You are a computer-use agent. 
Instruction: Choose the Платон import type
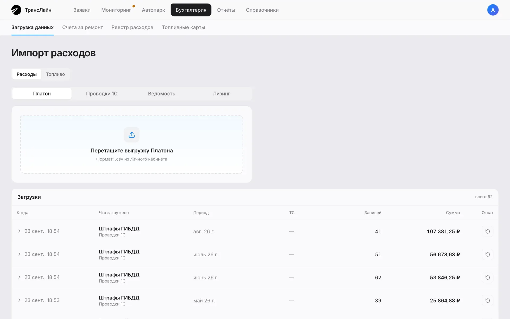coord(42,94)
